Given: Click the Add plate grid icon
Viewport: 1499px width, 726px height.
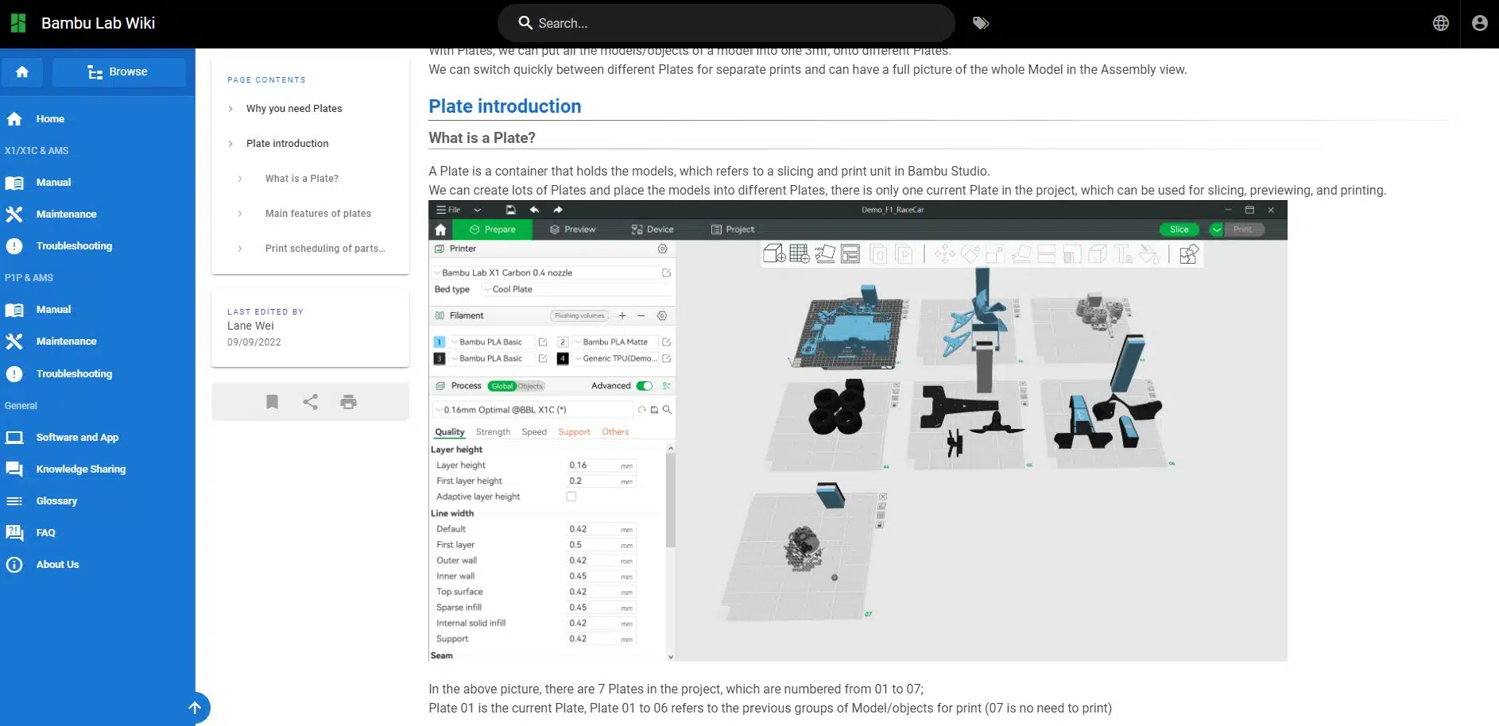Looking at the screenshot, I should click(800, 254).
